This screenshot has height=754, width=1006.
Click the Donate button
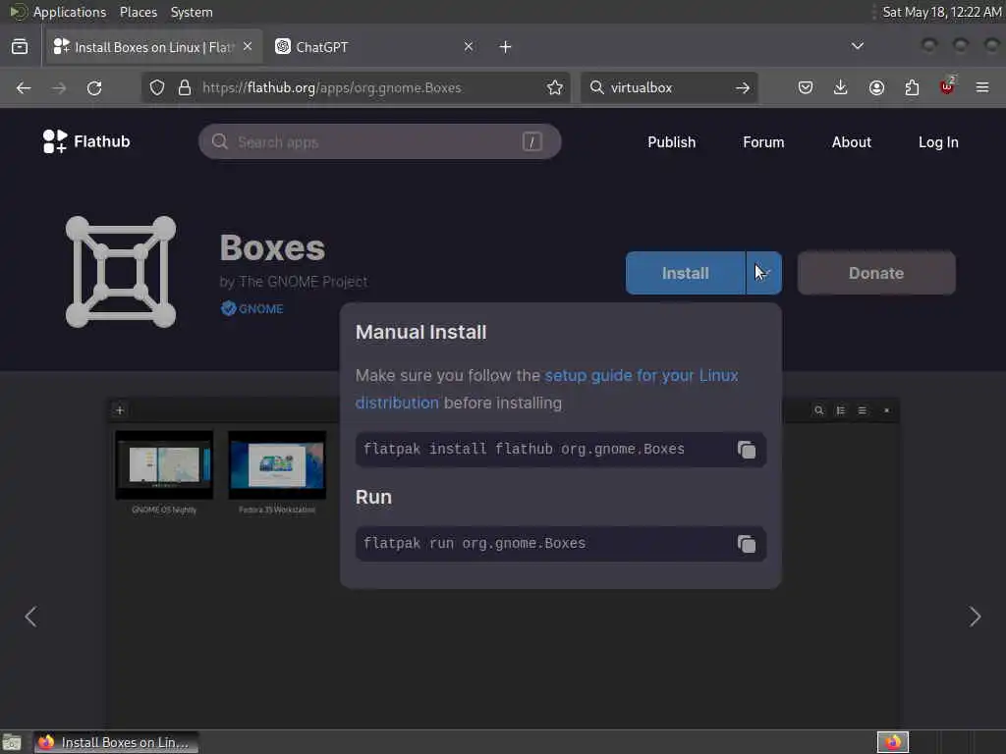click(876, 273)
